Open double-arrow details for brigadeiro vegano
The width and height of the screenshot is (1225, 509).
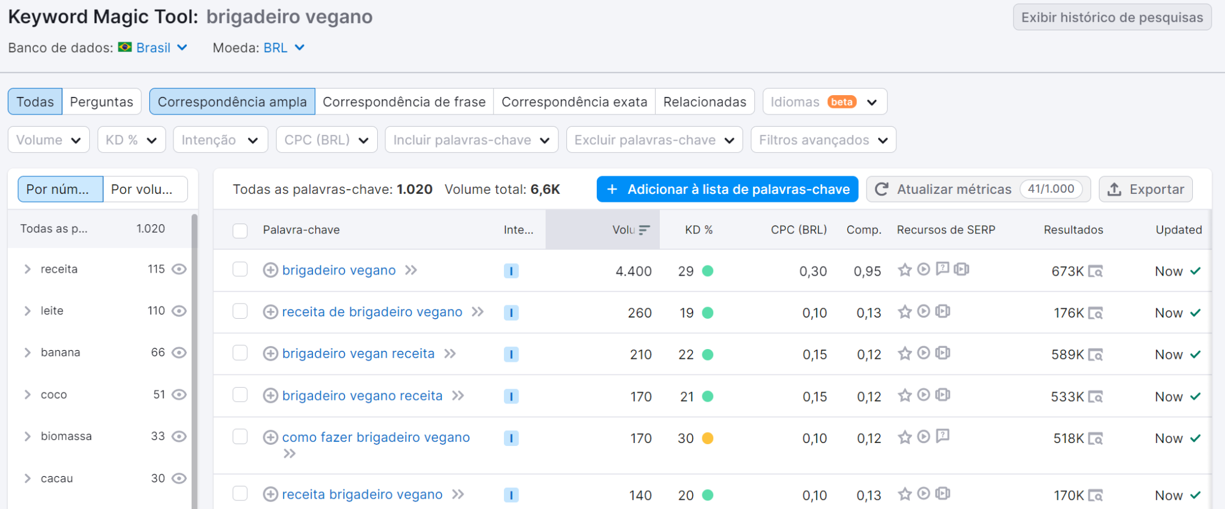(411, 270)
